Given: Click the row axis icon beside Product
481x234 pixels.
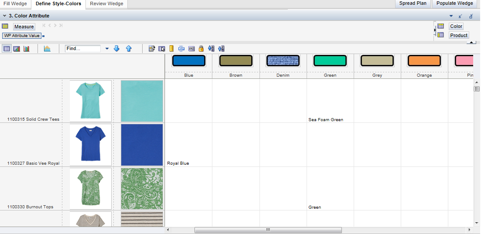Looking at the screenshot, I should tap(440, 35).
